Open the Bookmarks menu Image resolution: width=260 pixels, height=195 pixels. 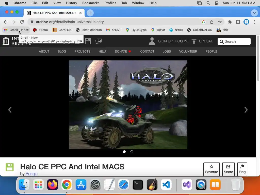(91, 3)
